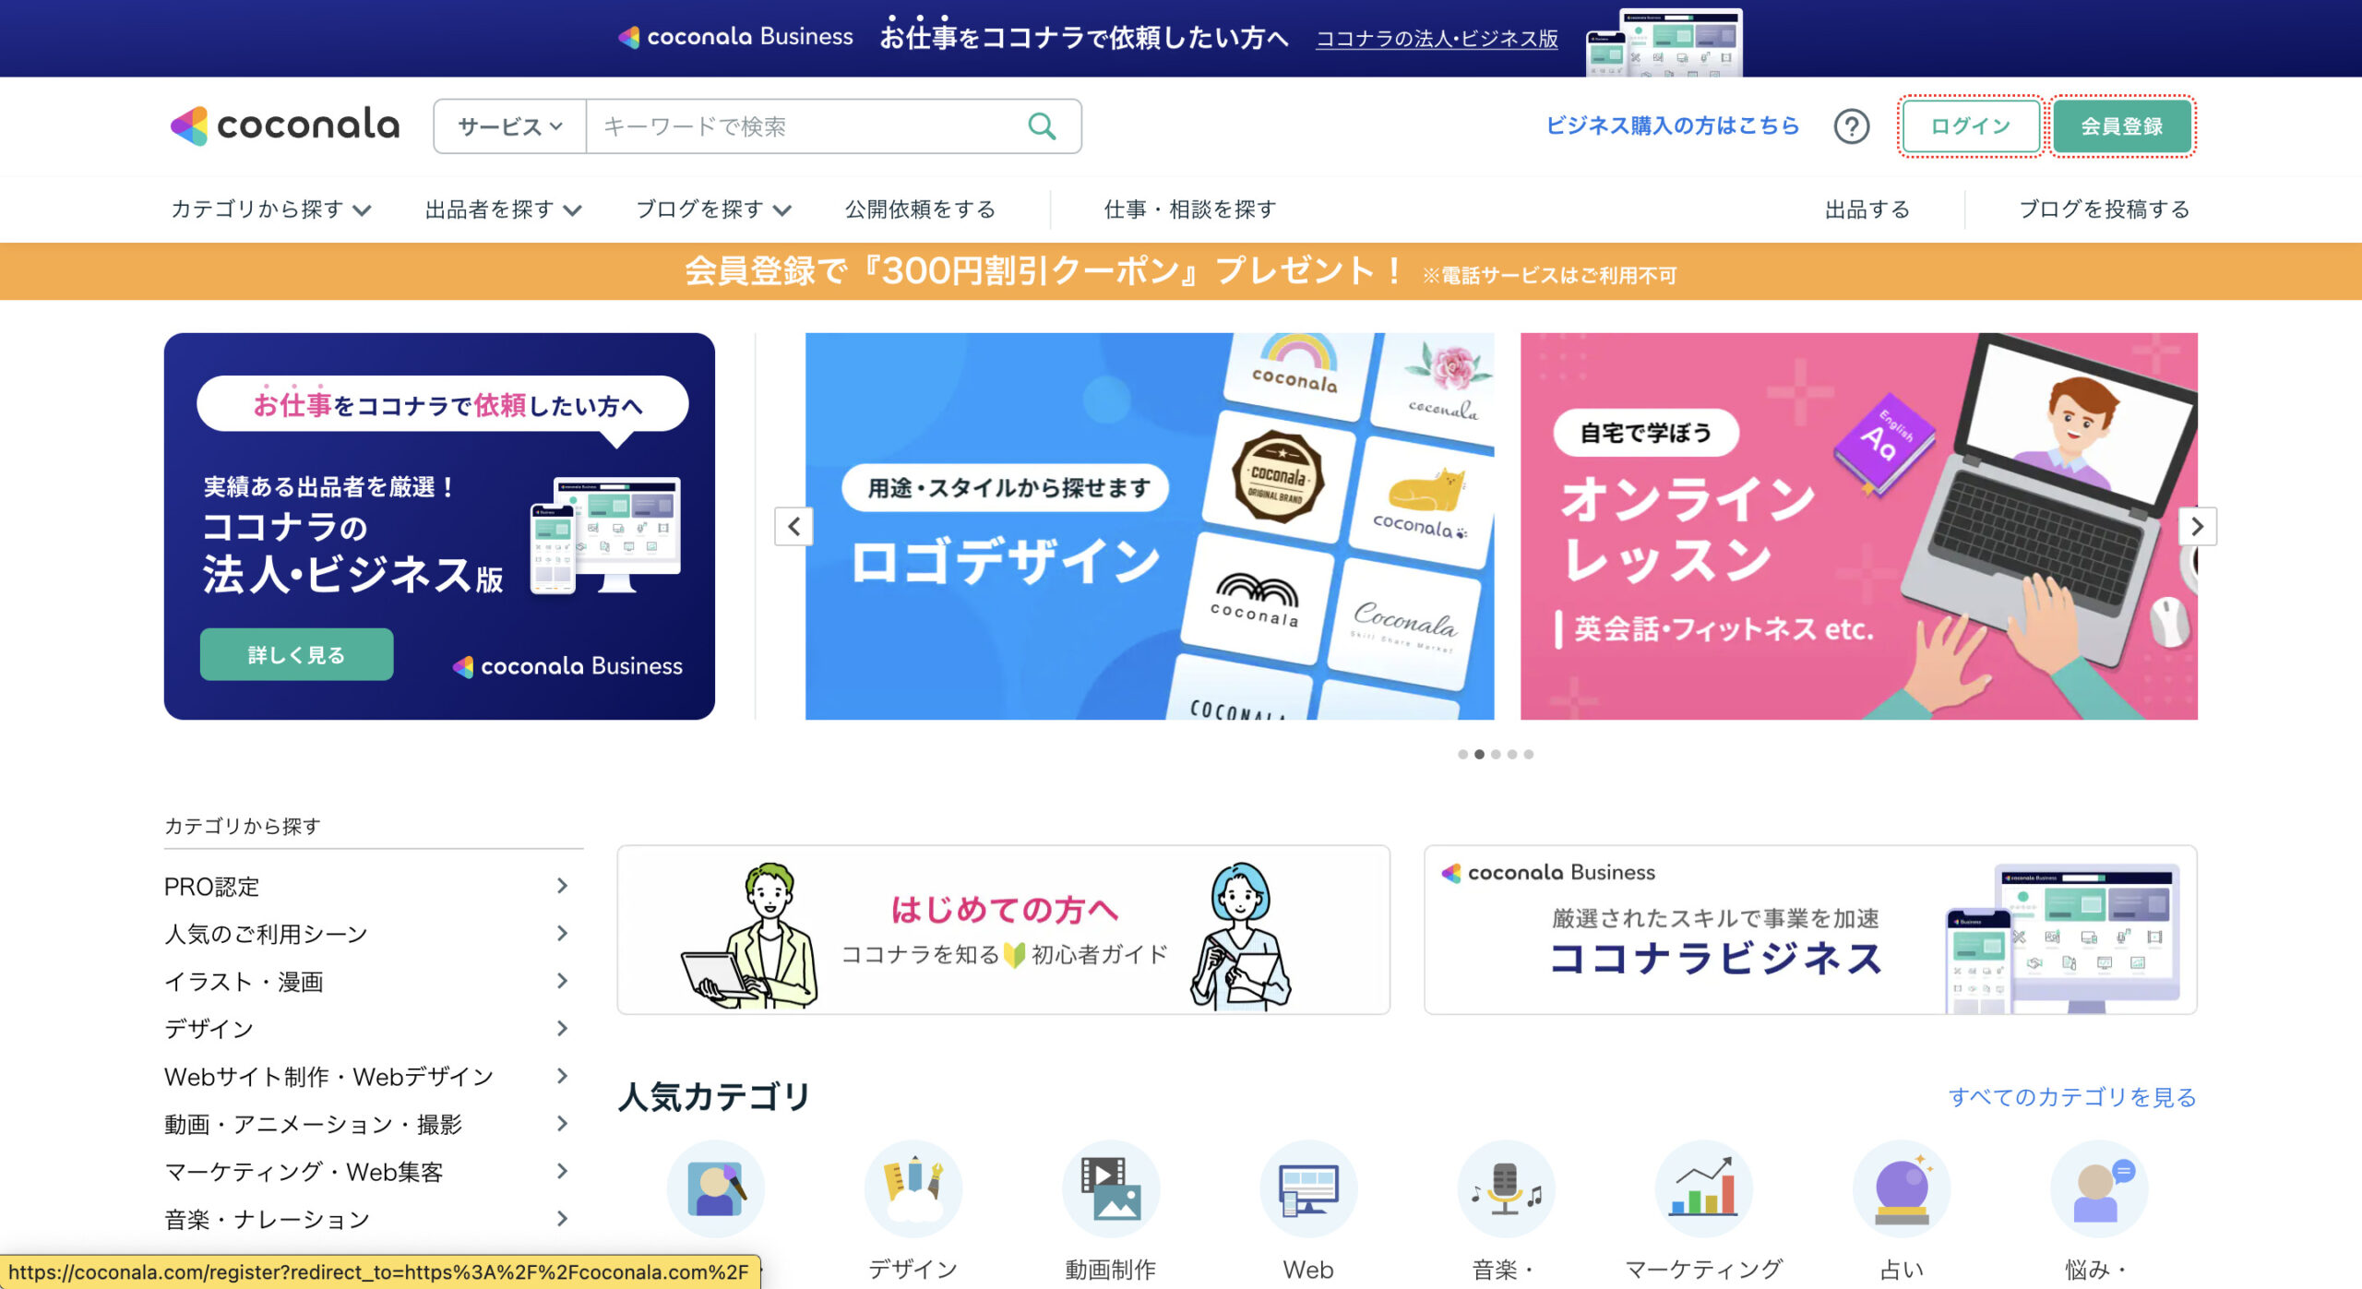The width and height of the screenshot is (2362, 1289).
Task: Open ブログを投稿する menu item
Action: tap(2104, 209)
